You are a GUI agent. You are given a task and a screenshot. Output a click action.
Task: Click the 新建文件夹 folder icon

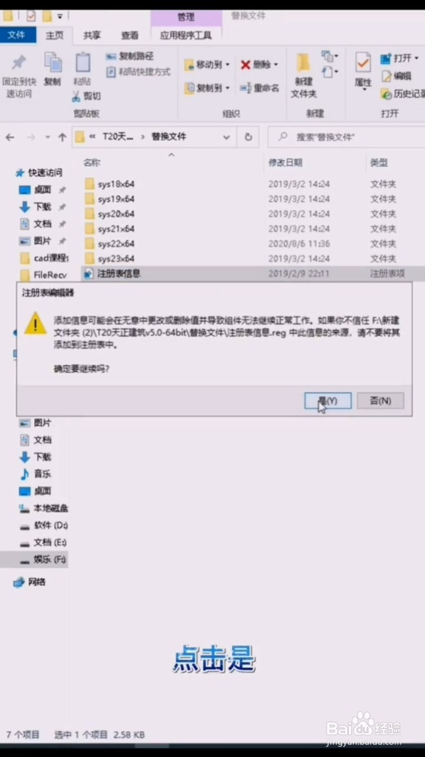(x=303, y=63)
